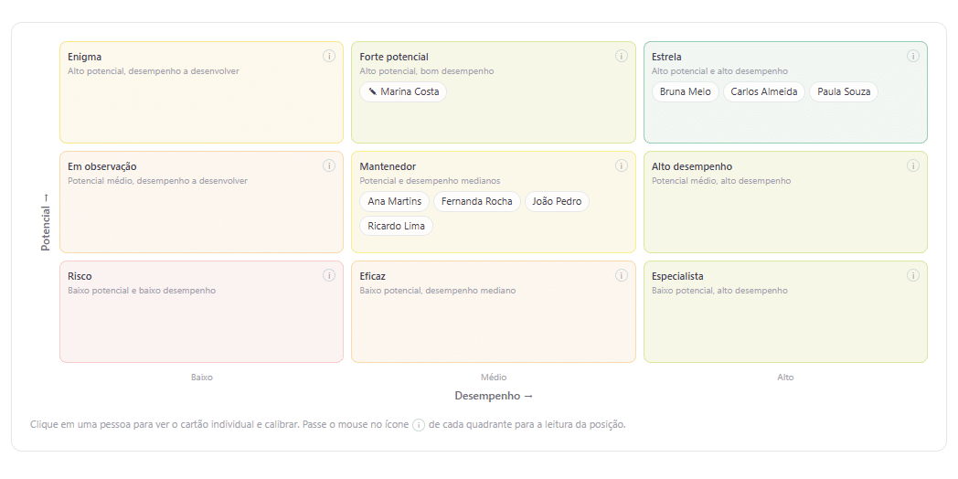Click the empty Risco quadrant area

[202, 327]
